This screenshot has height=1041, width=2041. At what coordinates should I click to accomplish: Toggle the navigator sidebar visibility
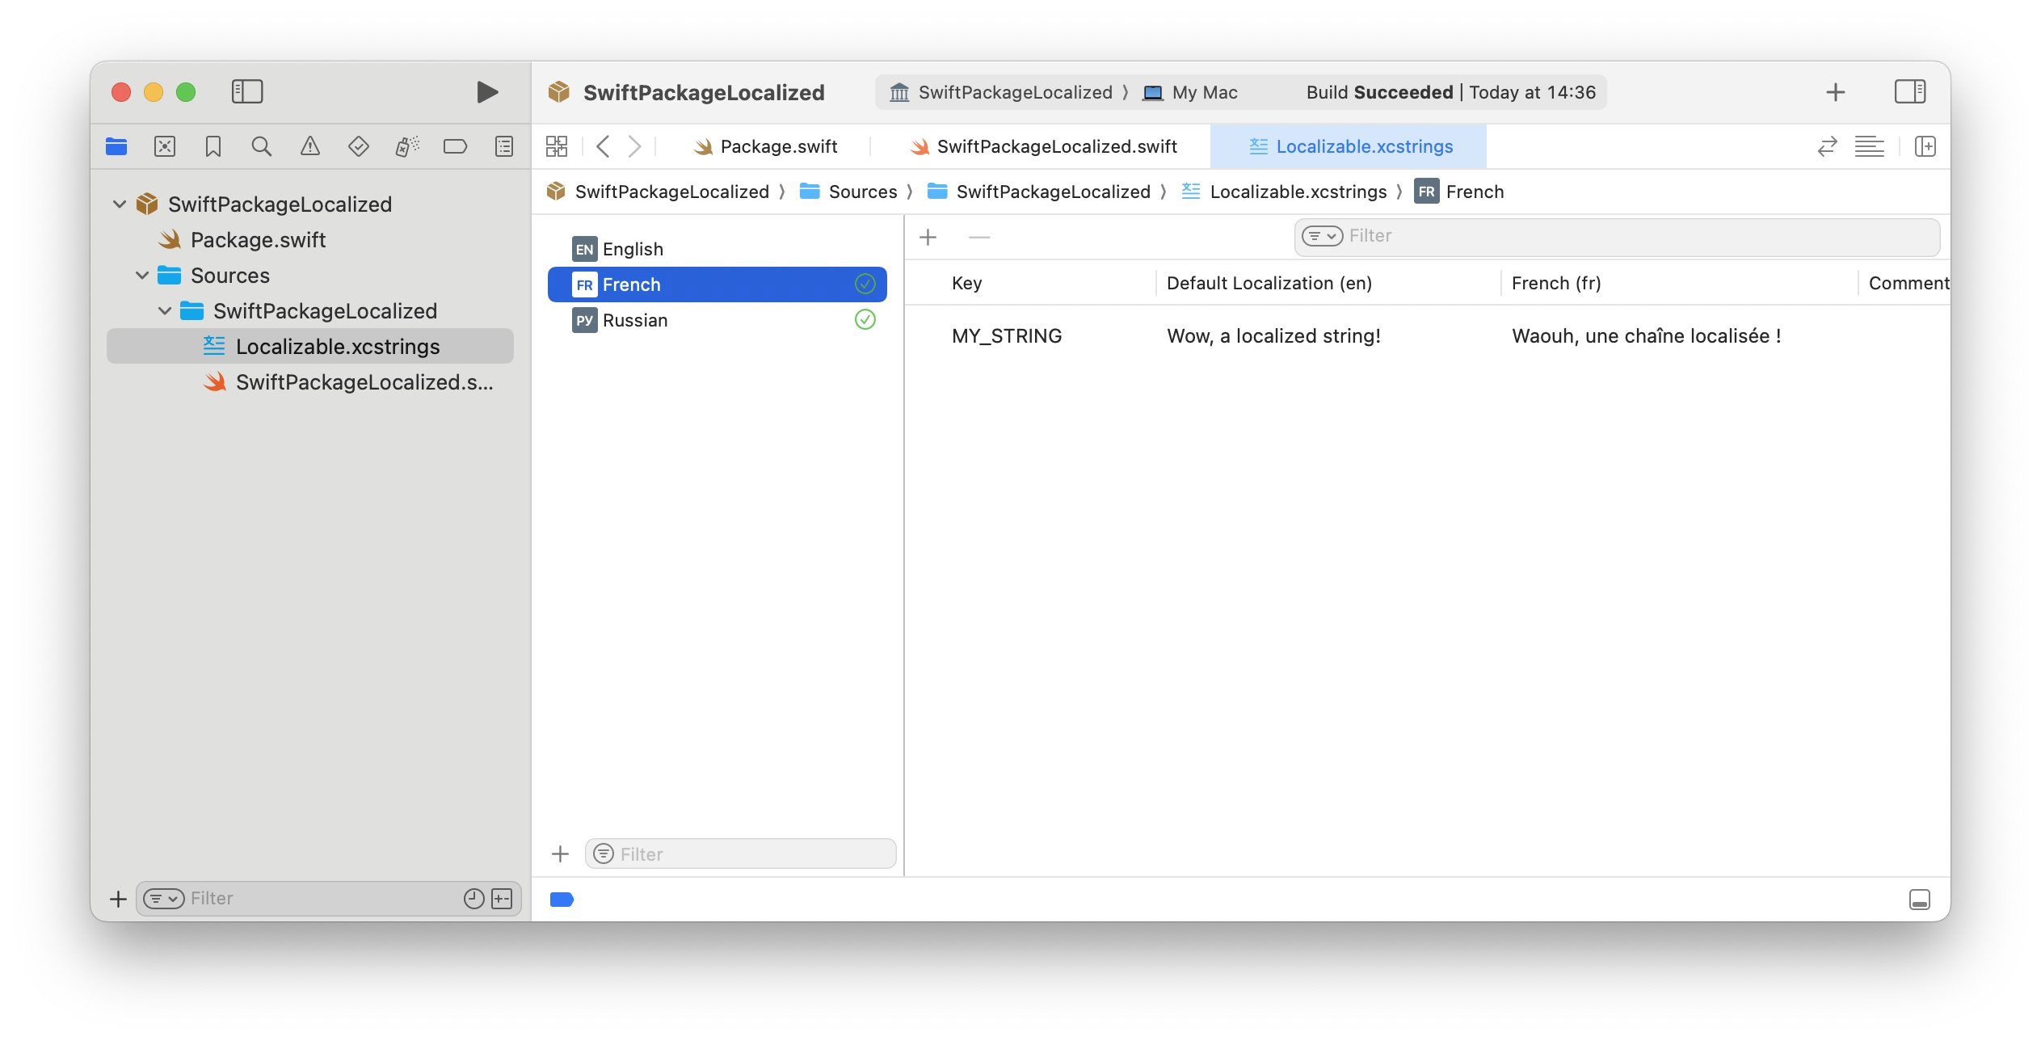click(247, 91)
